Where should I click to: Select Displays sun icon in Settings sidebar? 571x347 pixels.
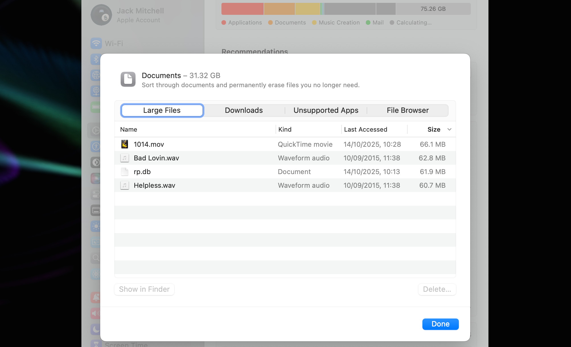point(96,226)
